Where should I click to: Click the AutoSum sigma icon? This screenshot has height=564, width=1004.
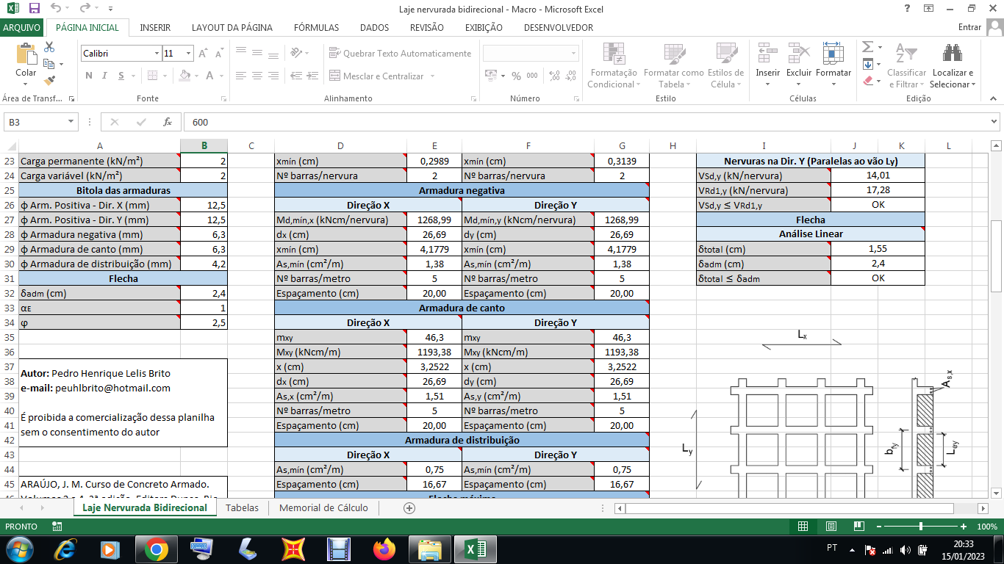(x=867, y=47)
